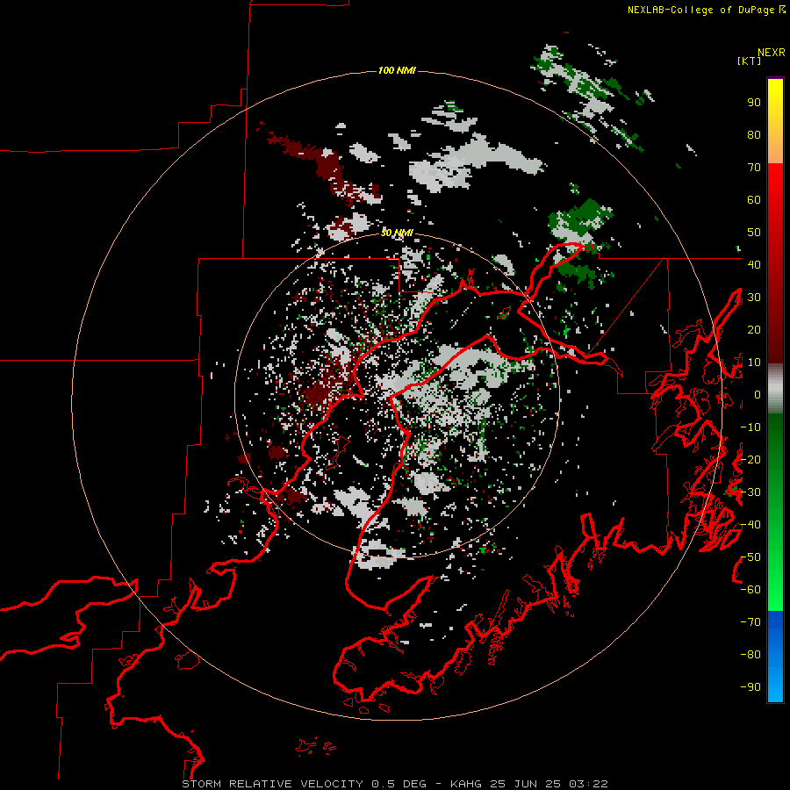Click the 80 value on velocity scale
Viewport: 790px width, 790px height.
(754, 135)
